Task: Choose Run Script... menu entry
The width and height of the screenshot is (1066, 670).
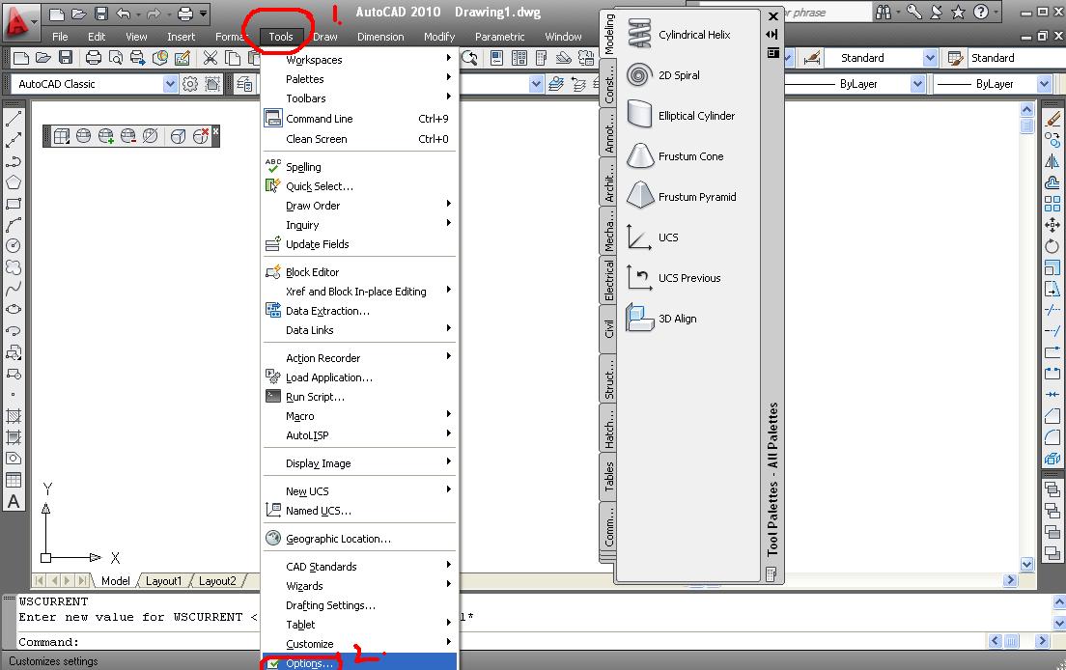Action: pyautogui.click(x=359, y=397)
